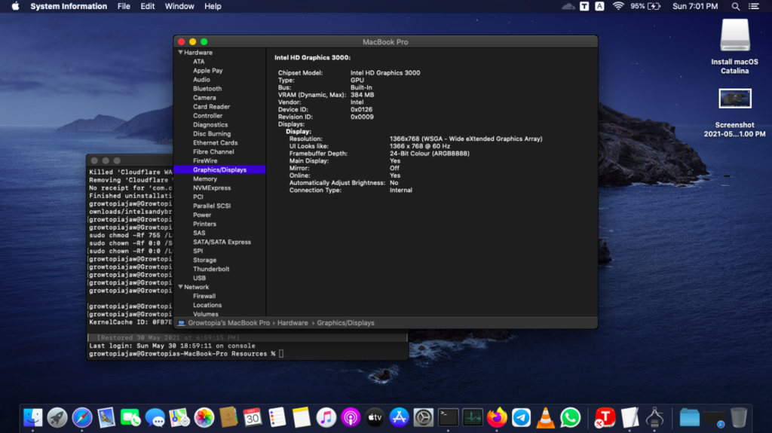Select SATA/SATA Express in the sidebar
The height and width of the screenshot is (433, 772).
click(222, 242)
